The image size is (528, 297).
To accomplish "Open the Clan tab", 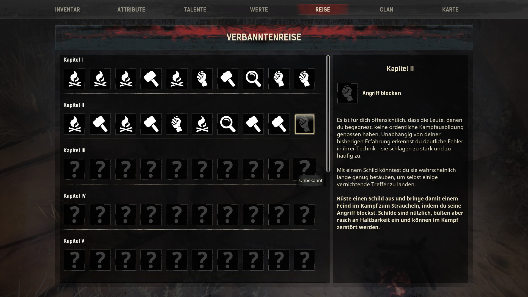I will [x=386, y=10].
